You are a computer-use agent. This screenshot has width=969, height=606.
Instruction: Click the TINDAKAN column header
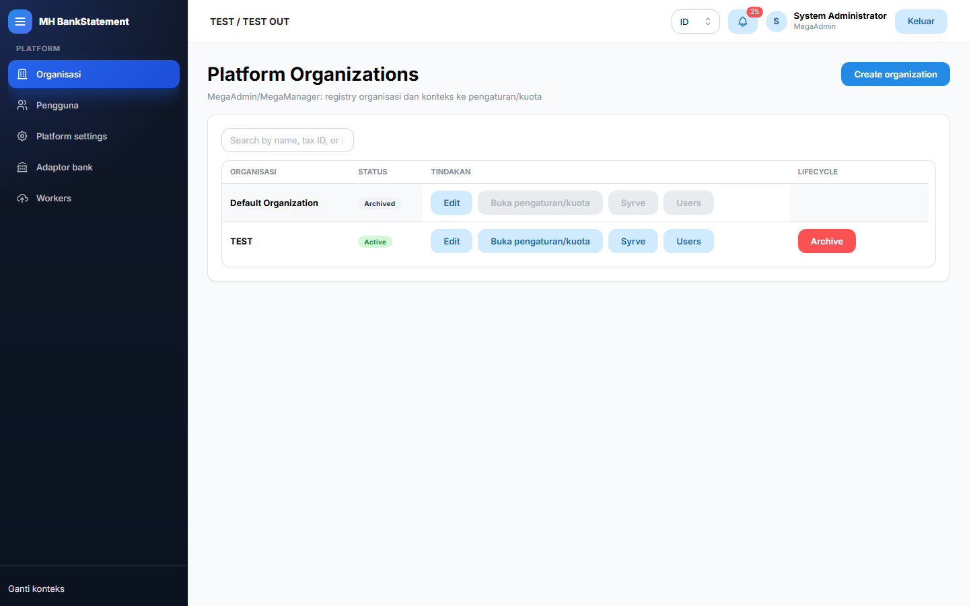point(451,172)
